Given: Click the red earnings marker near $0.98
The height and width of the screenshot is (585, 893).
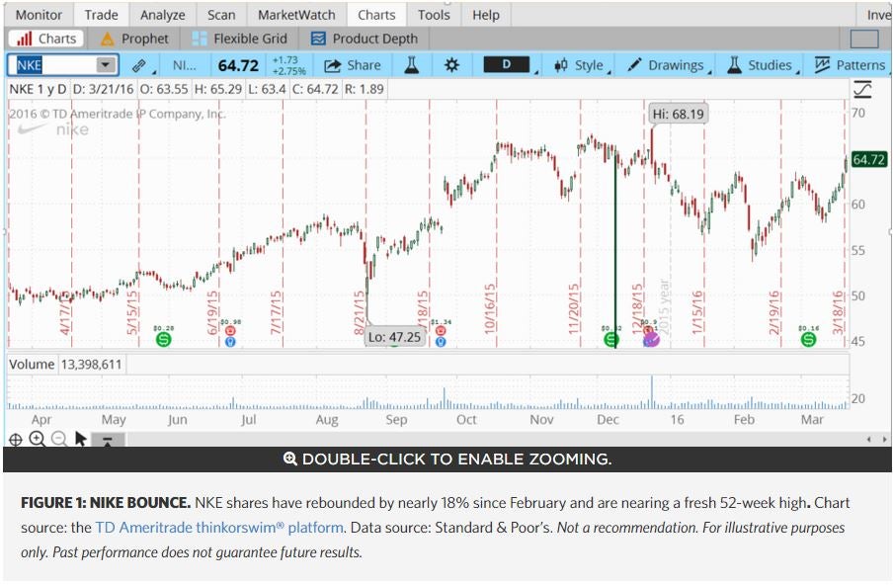Looking at the screenshot, I should [x=230, y=331].
